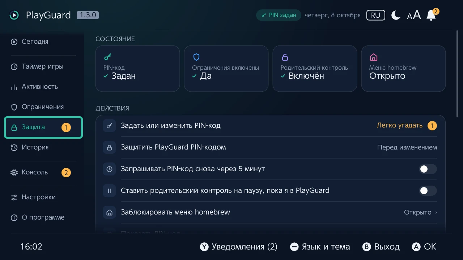Open the Сегодня section
Viewport: 463px width, 260px height.
43,42
